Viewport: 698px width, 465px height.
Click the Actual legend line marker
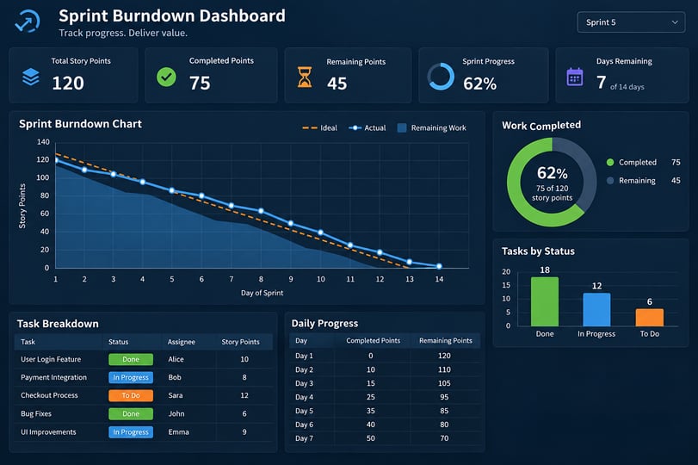tap(355, 127)
